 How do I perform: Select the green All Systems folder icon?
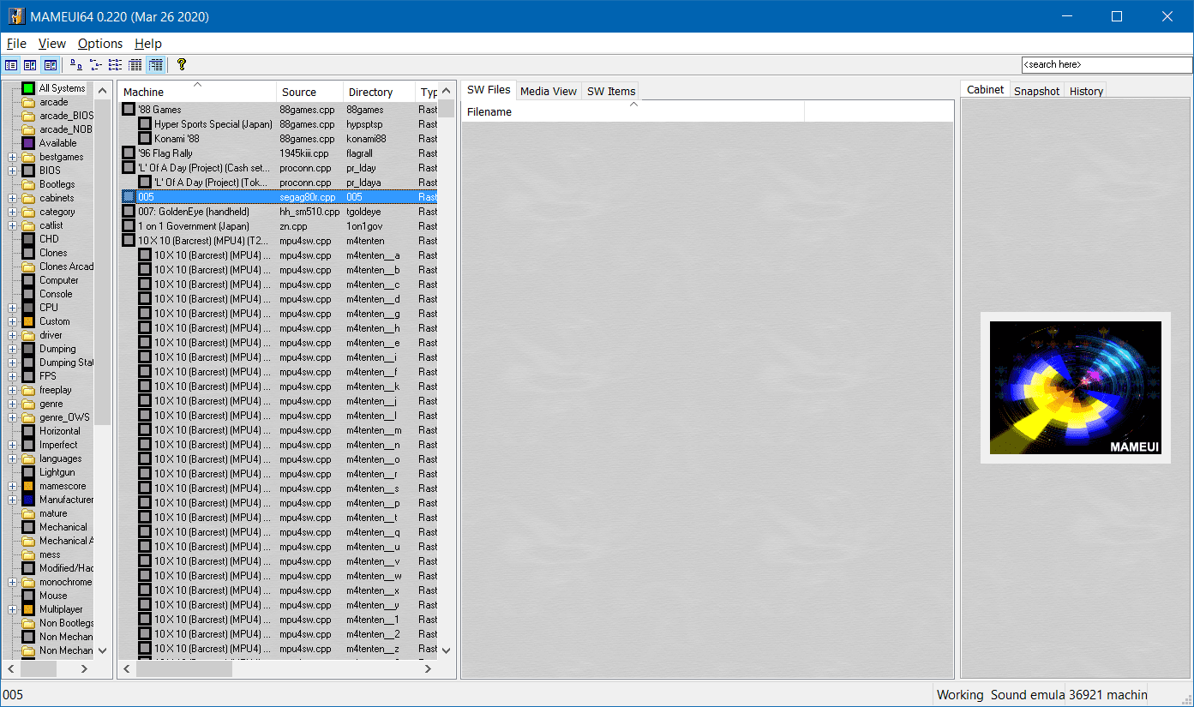[28, 88]
